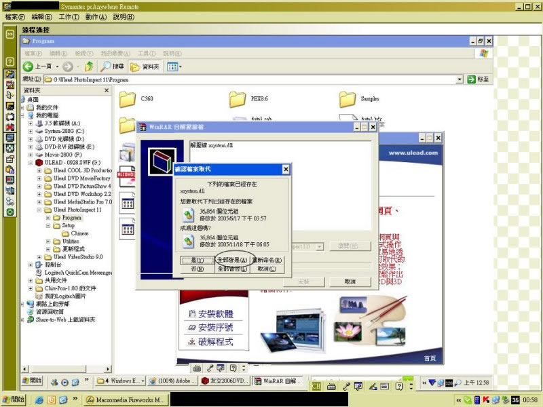Expand pcAnywhere sidebar with the >> icon
This screenshot has height=407, width=543.
(10, 34)
